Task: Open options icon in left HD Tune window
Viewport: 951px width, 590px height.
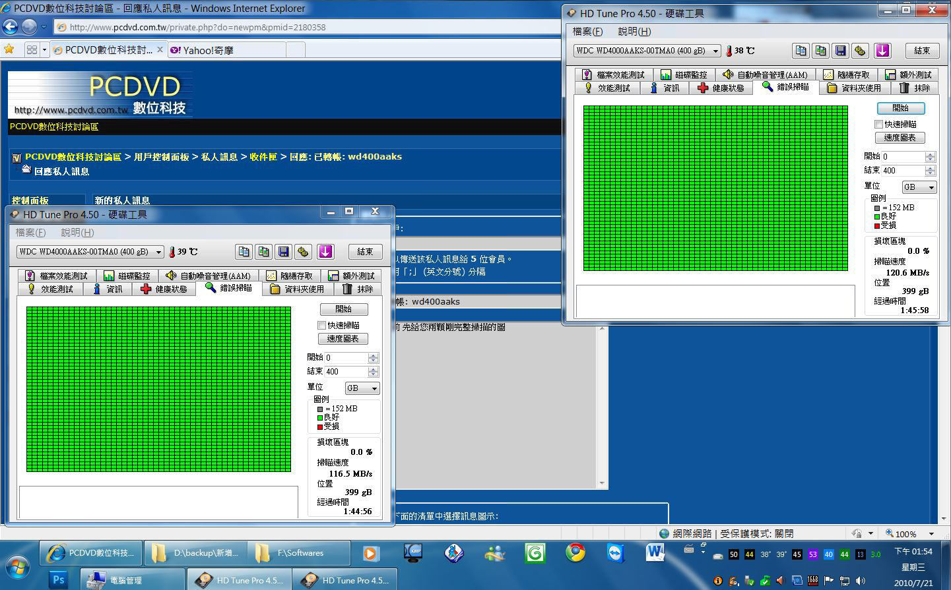Action: [304, 252]
